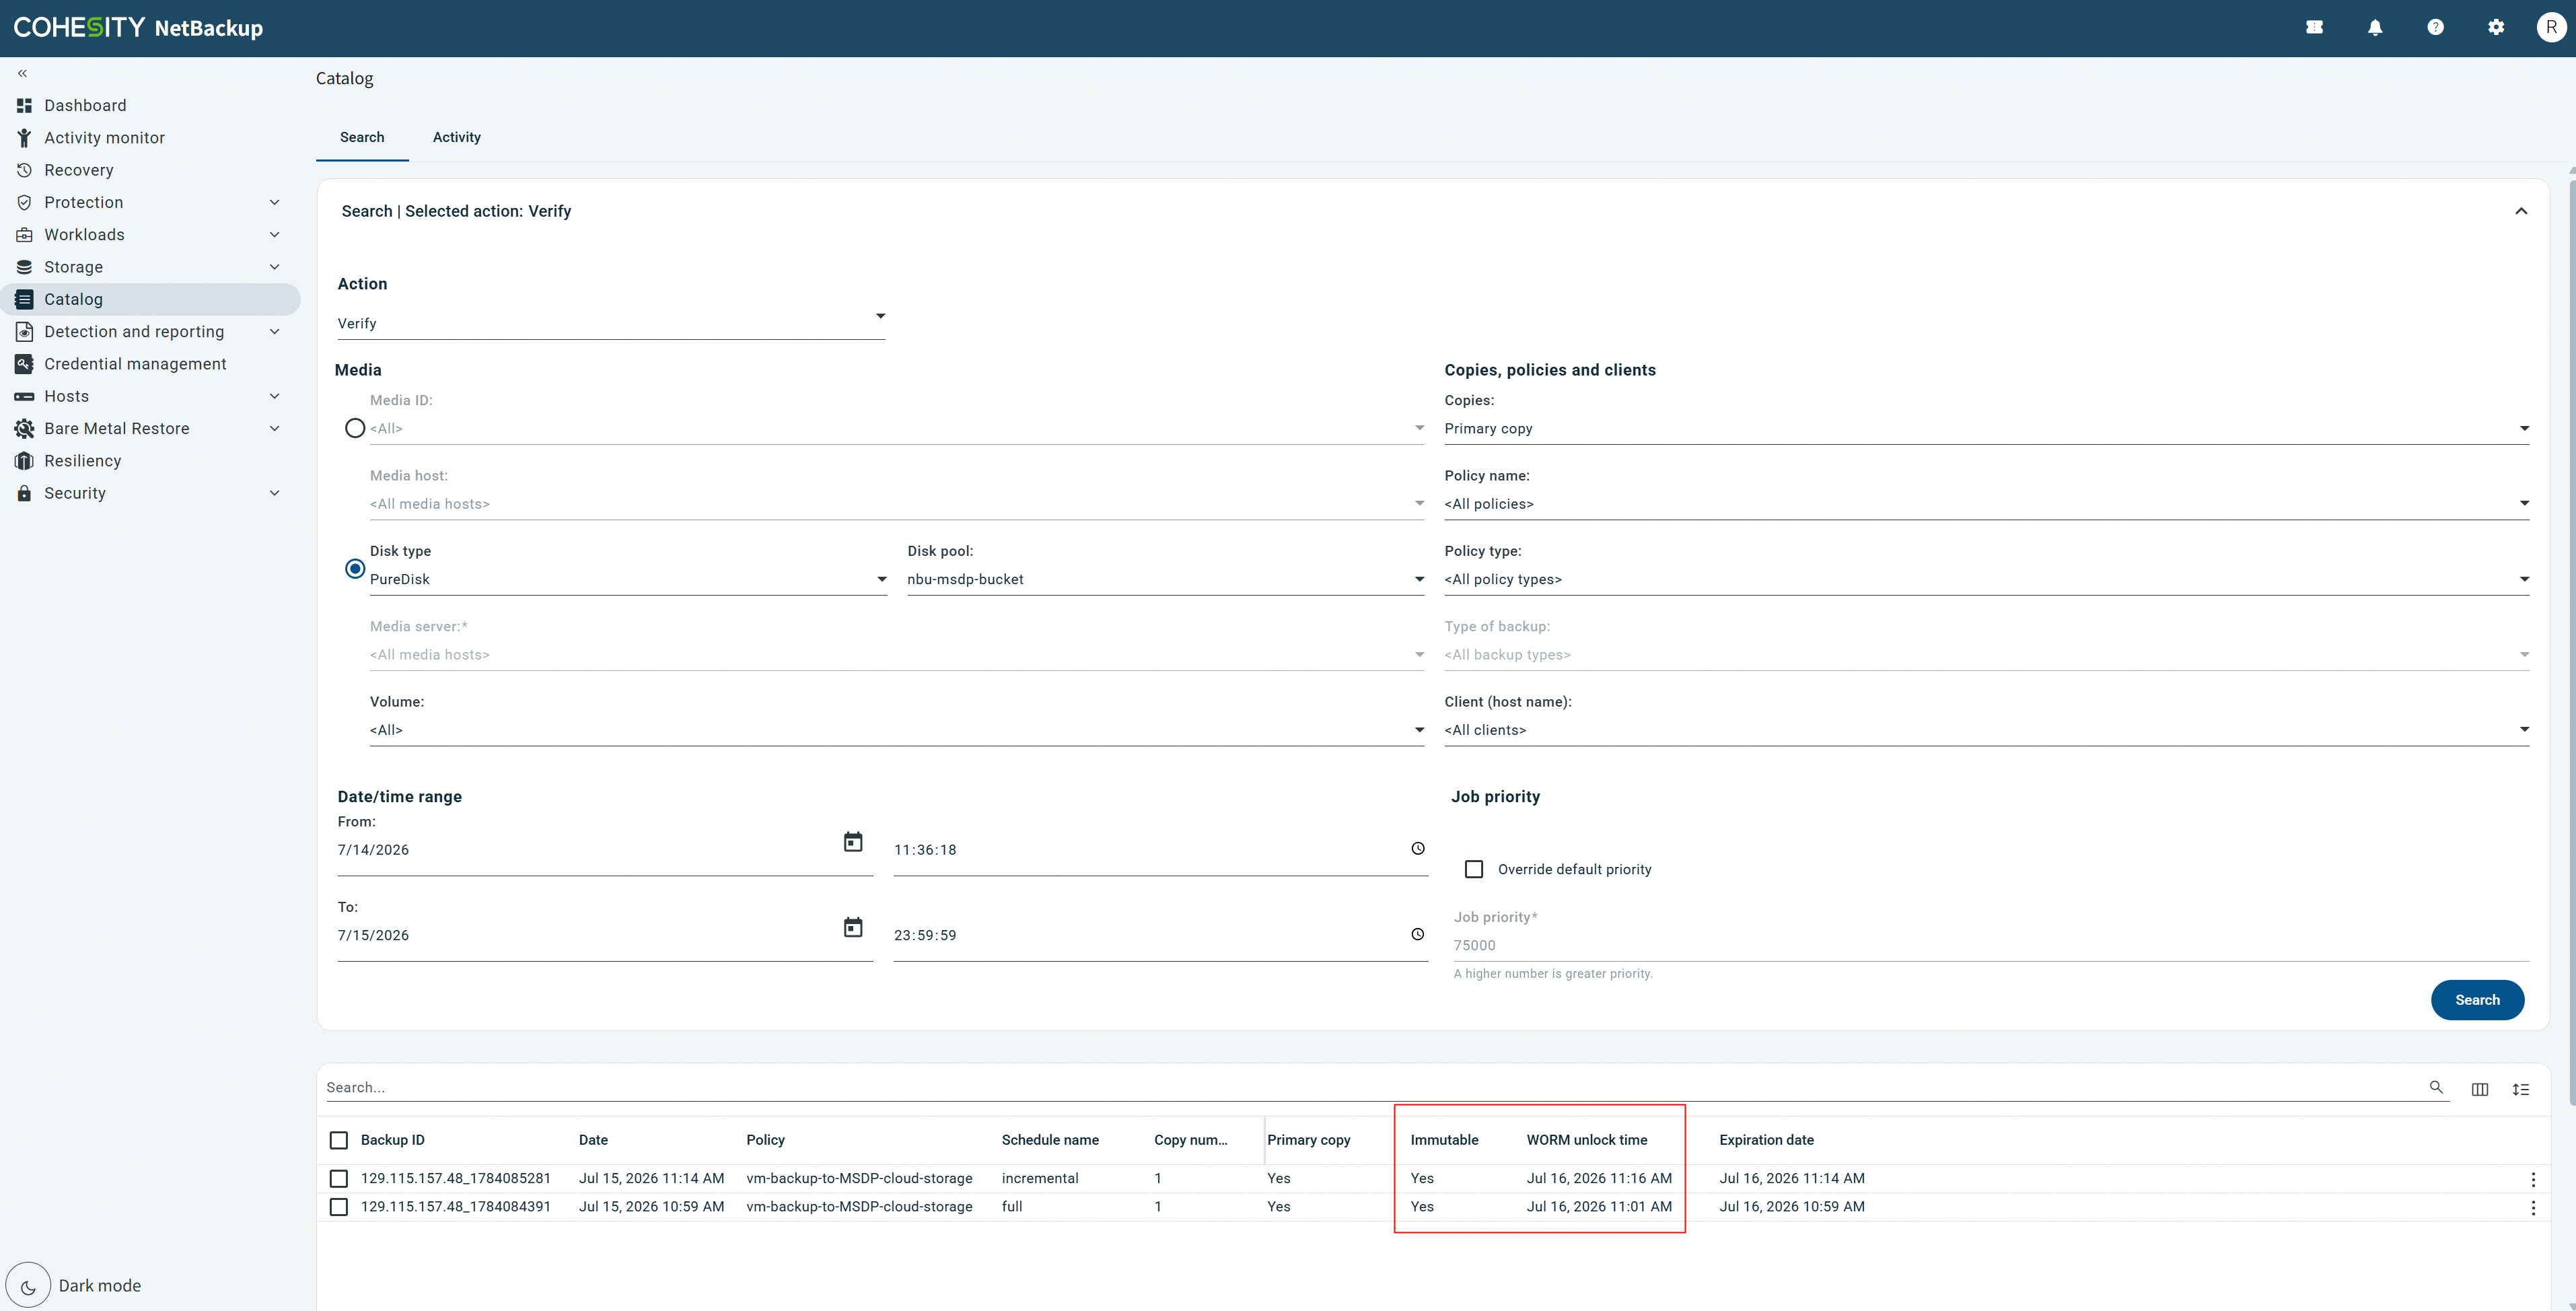The image size is (2576, 1311).
Task: Click the Workloads briefcase icon
Action: tap(24, 235)
